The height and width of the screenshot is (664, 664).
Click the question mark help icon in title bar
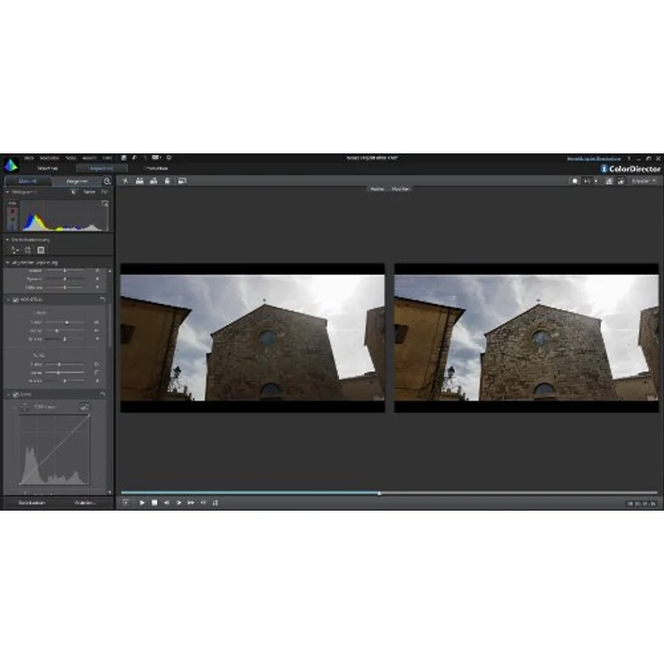tap(629, 159)
